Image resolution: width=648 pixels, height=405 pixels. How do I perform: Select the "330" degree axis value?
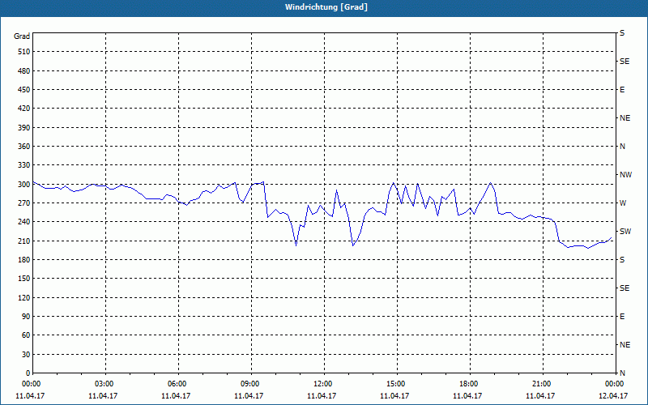click(x=24, y=165)
